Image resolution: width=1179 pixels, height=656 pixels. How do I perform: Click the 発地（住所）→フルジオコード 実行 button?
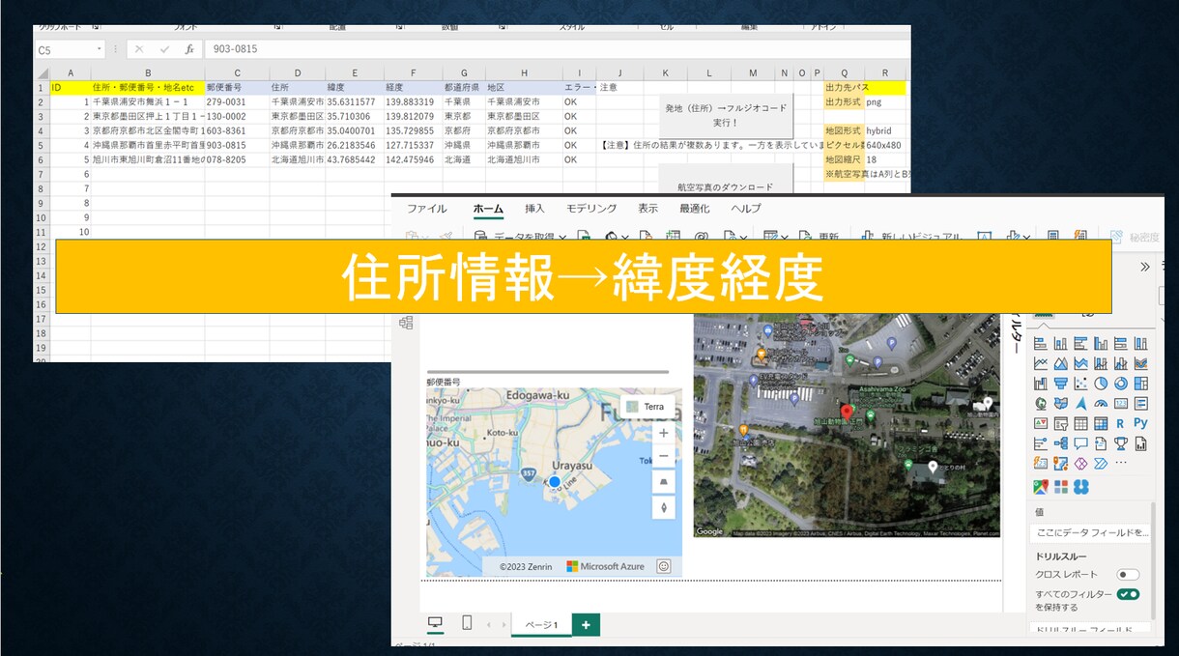tap(726, 116)
